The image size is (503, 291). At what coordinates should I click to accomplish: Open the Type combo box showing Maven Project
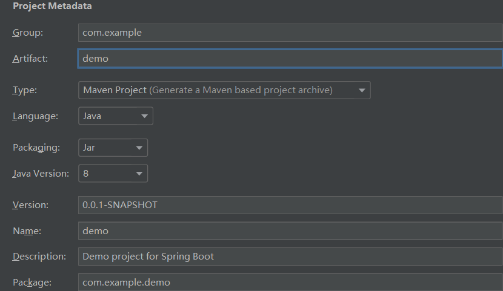(x=224, y=90)
